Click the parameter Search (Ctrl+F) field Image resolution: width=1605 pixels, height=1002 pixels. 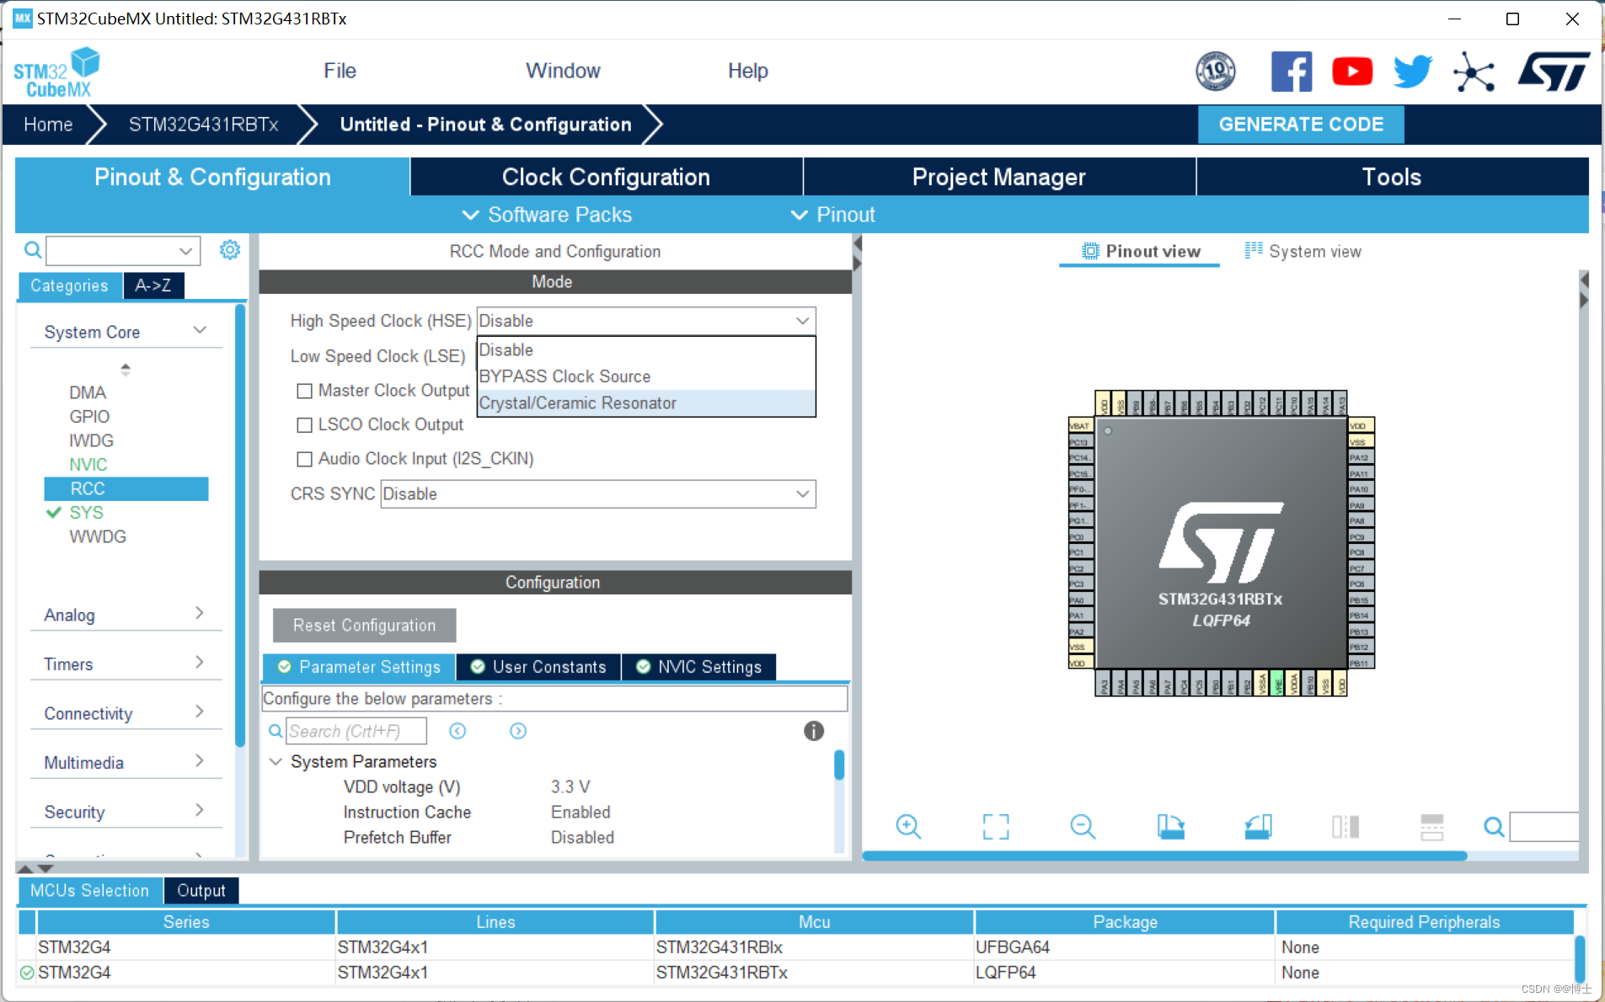(356, 731)
